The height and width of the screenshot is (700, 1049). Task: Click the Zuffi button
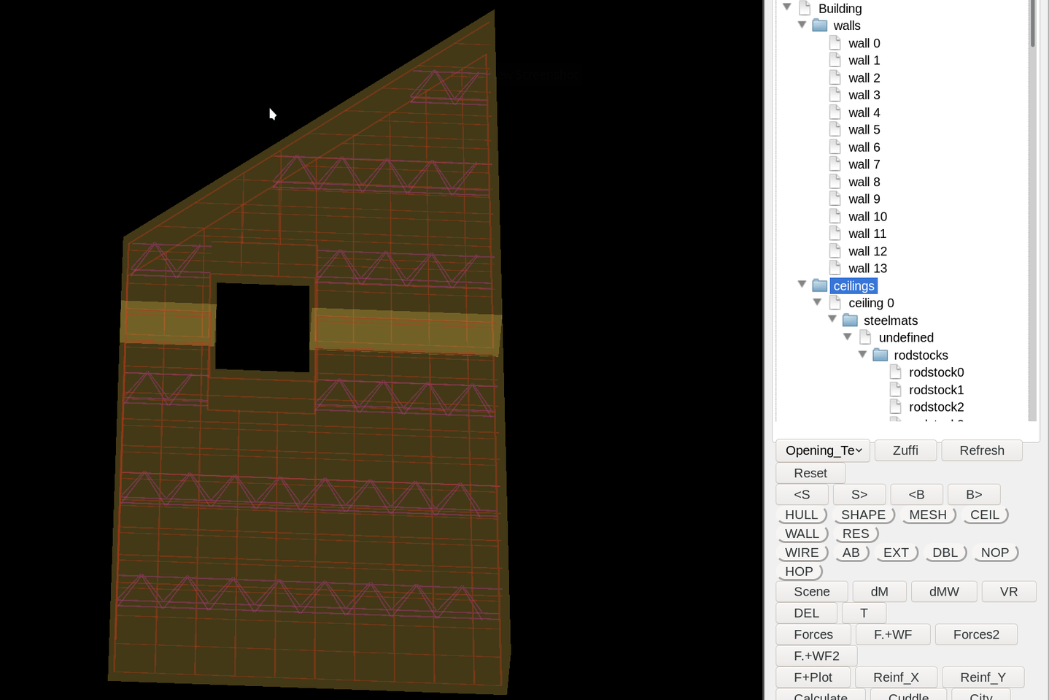pos(905,450)
